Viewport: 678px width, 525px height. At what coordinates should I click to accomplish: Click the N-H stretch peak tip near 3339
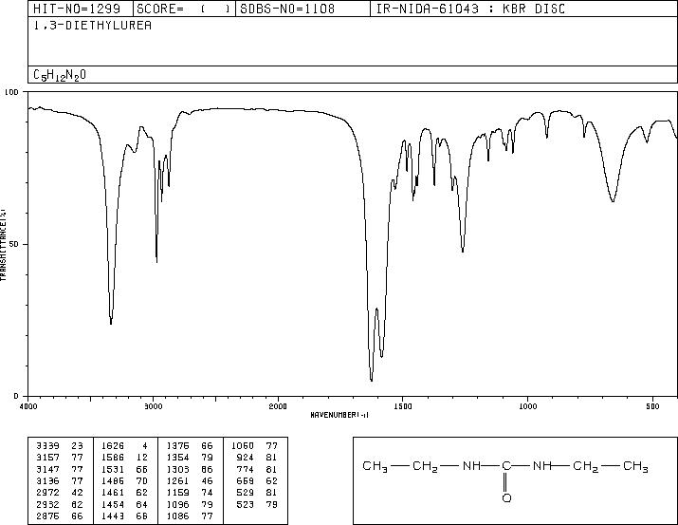111,324
